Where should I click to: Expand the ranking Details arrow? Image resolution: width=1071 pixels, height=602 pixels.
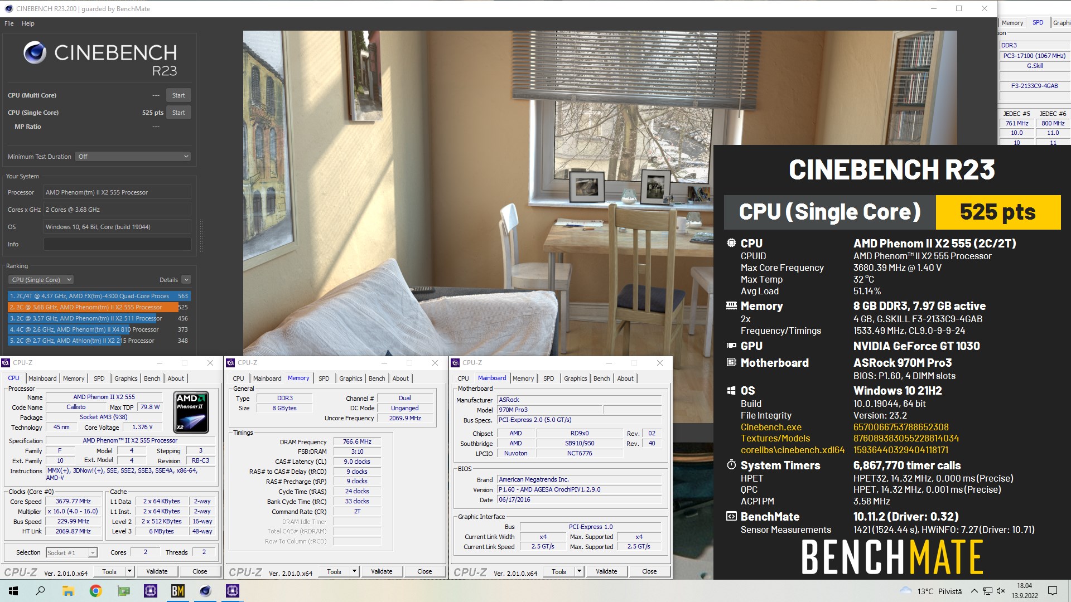click(186, 280)
